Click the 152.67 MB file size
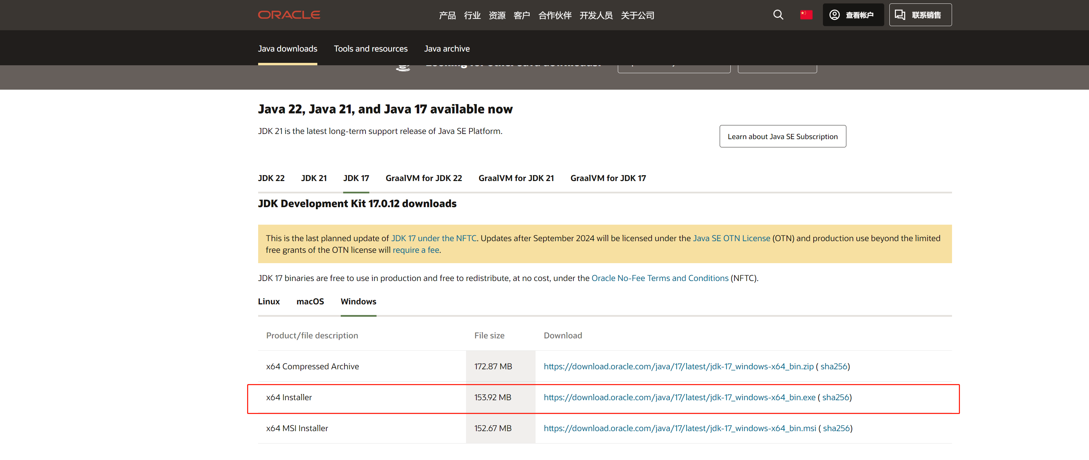Viewport: 1089px width, 460px height. click(493, 428)
